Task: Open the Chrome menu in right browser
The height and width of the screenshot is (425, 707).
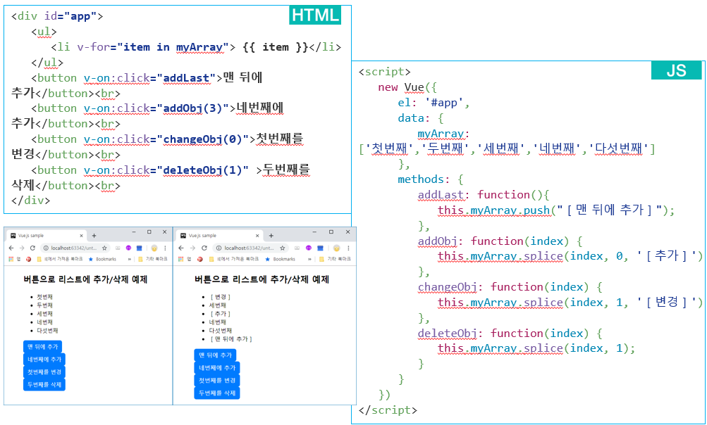Action: 348,248
